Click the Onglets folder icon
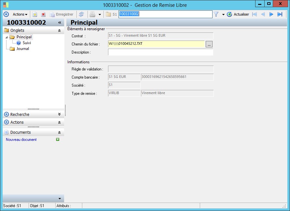 point(7,30)
